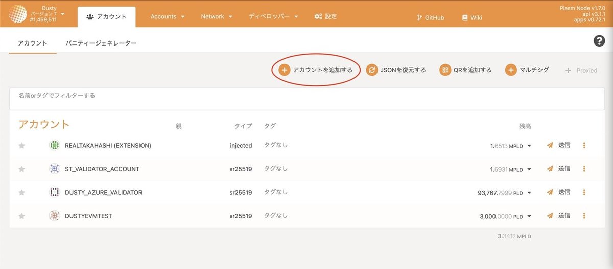The image size is (613, 269).
Task: Open the Dusty chain selector dropdown arrow
Action: click(62, 14)
